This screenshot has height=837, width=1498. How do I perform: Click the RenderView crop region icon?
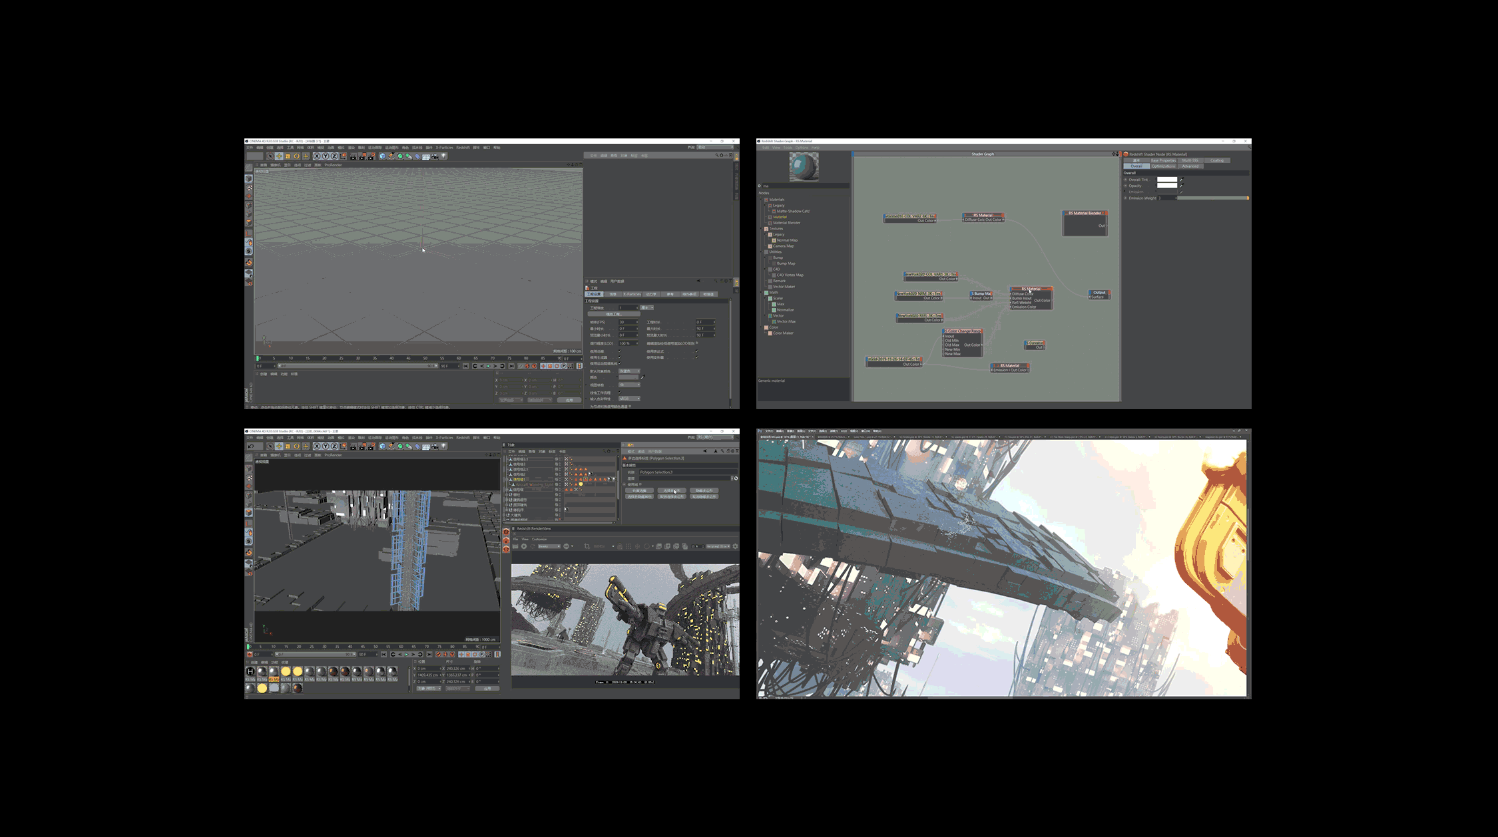587,546
